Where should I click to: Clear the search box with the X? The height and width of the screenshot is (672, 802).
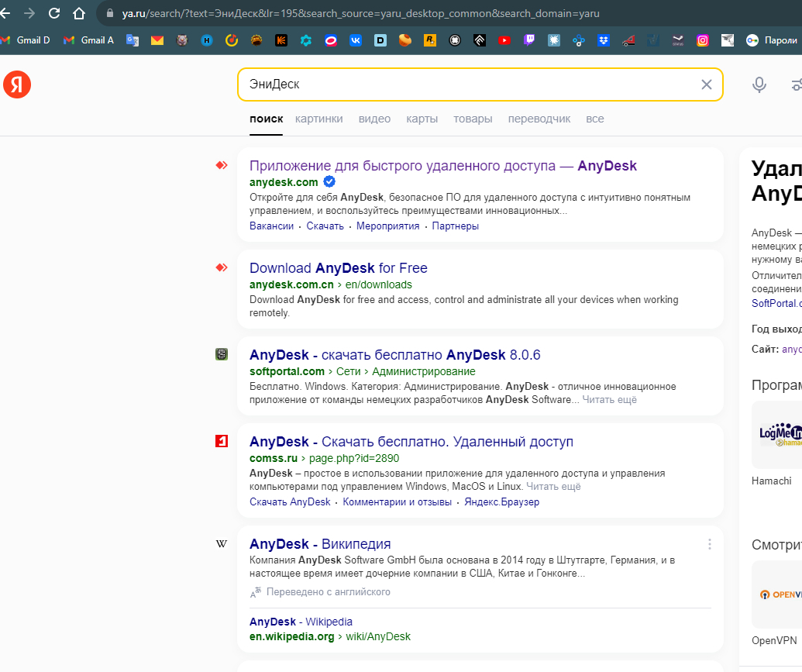[707, 84]
